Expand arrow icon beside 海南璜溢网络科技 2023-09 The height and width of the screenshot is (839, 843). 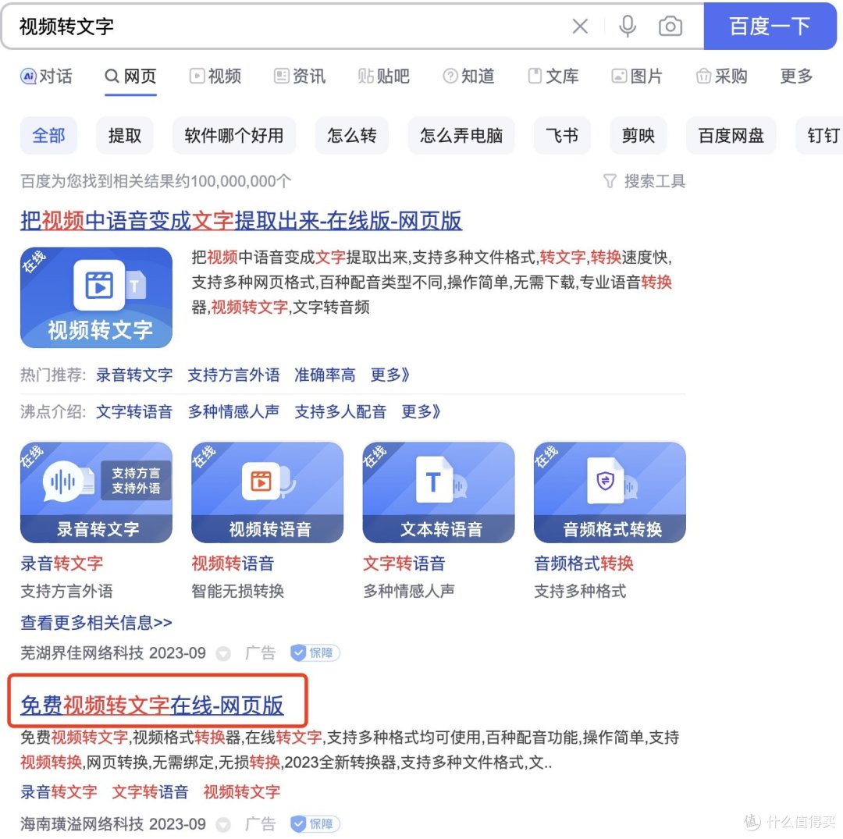(x=223, y=824)
